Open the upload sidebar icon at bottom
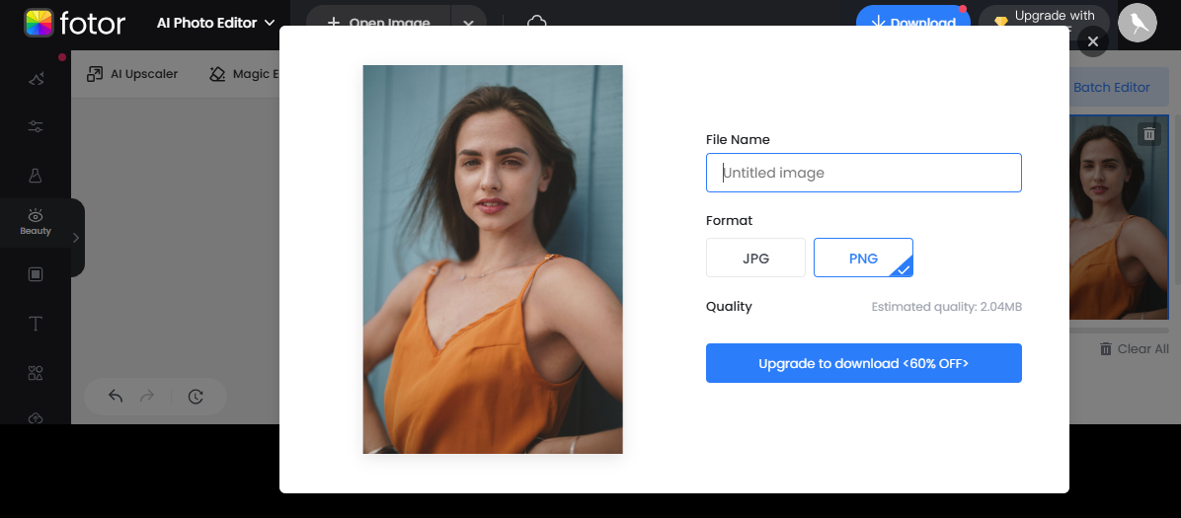The image size is (1181, 518). click(x=36, y=418)
